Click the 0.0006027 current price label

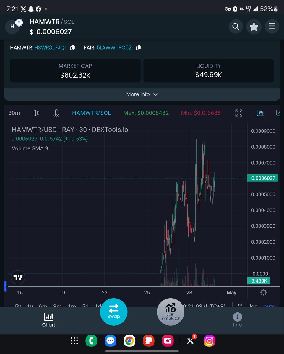coord(262,178)
